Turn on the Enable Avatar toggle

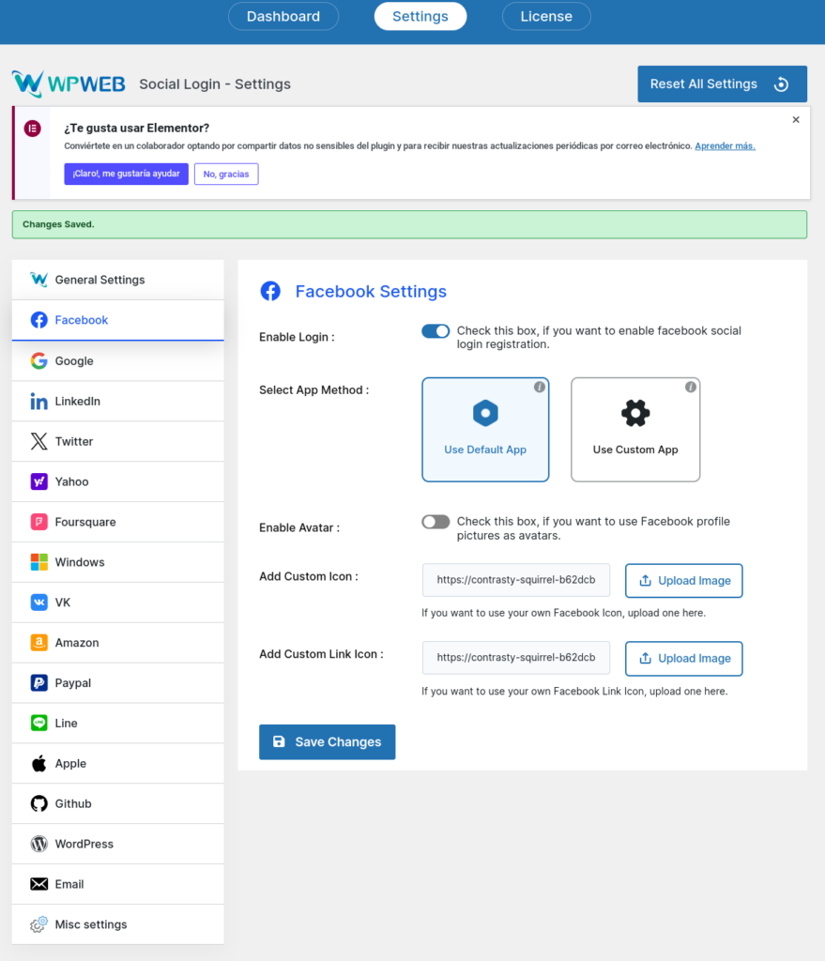click(435, 522)
